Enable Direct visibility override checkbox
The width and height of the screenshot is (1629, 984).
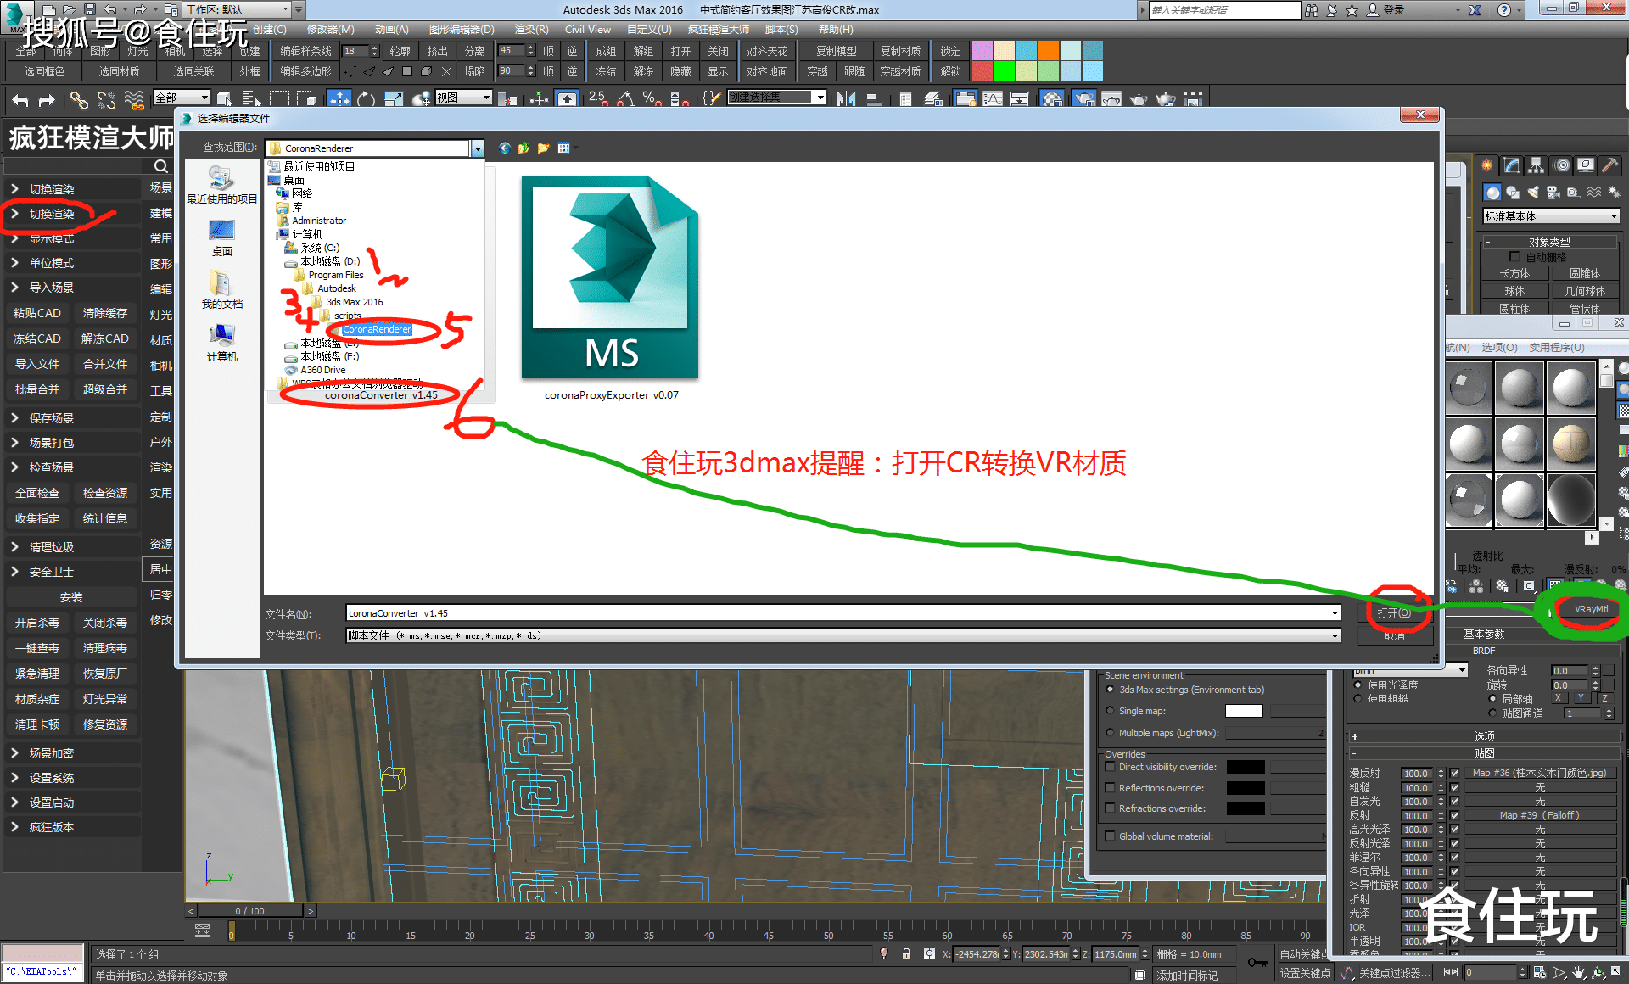coord(1110,767)
